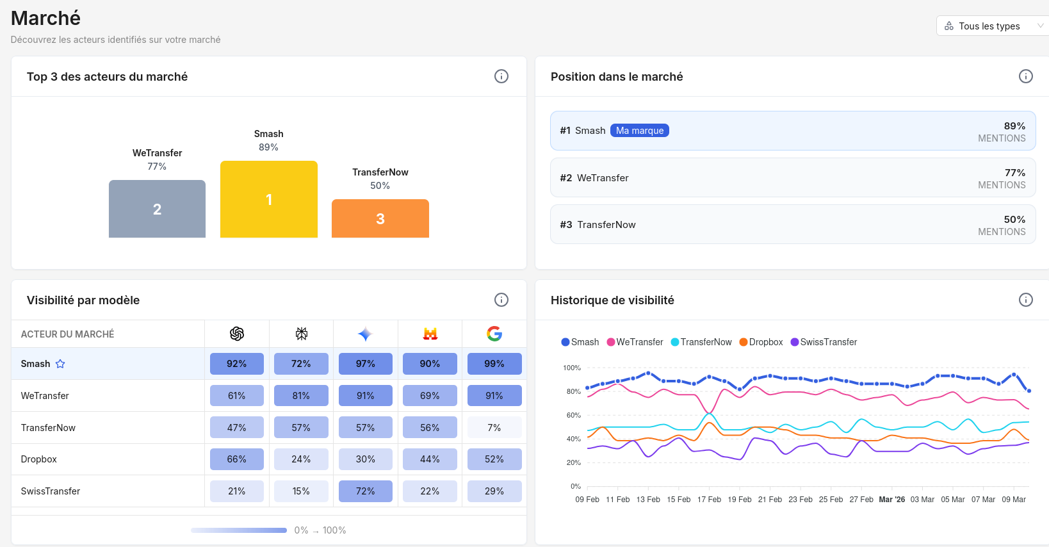1049x547 pixels.
Task: Click TransferNow 7% visibility cell
Action: point(494,427)
